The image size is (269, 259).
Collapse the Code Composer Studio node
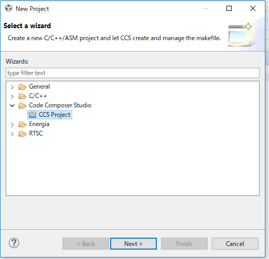pyautogui.click(x=12, y=105)
